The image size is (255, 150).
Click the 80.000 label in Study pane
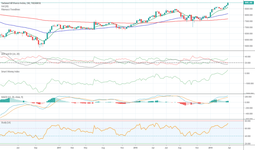(248, 121)
